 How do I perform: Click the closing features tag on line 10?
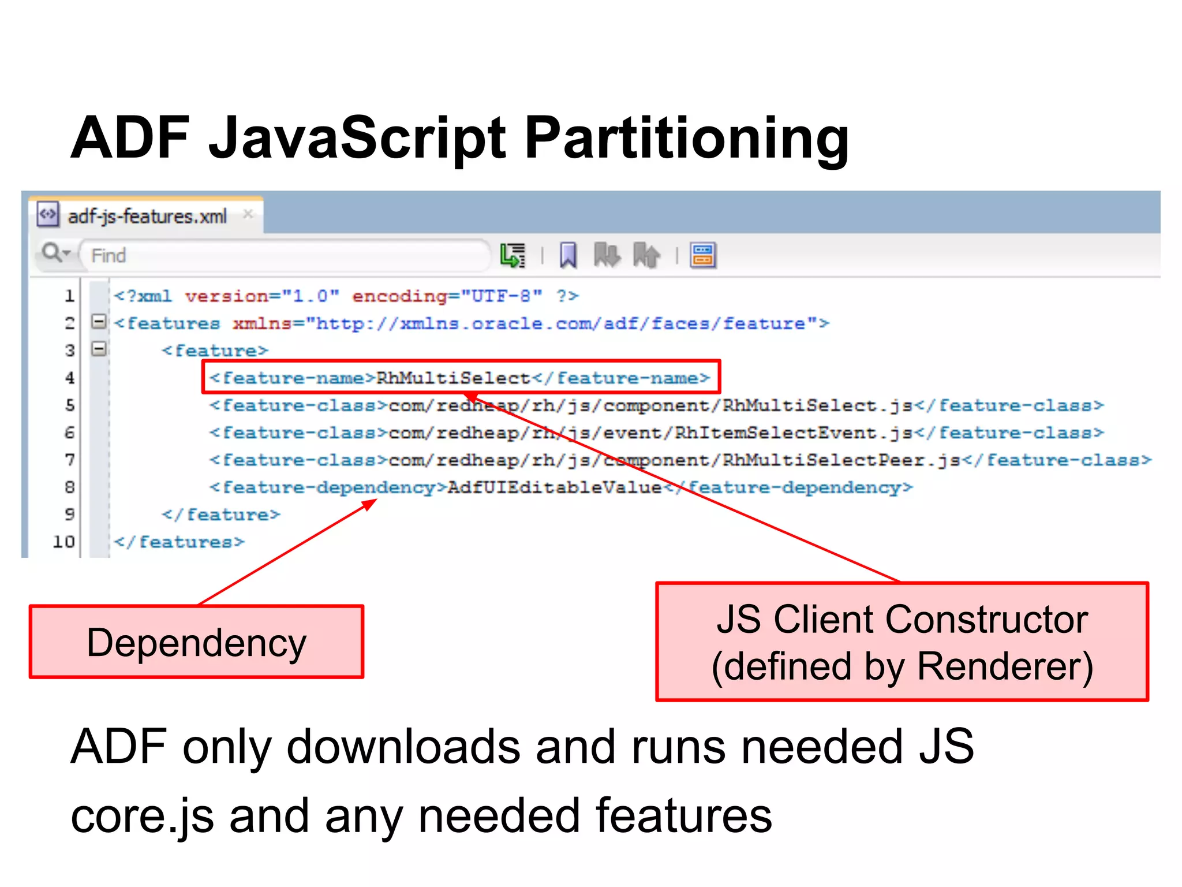(179, 542)
